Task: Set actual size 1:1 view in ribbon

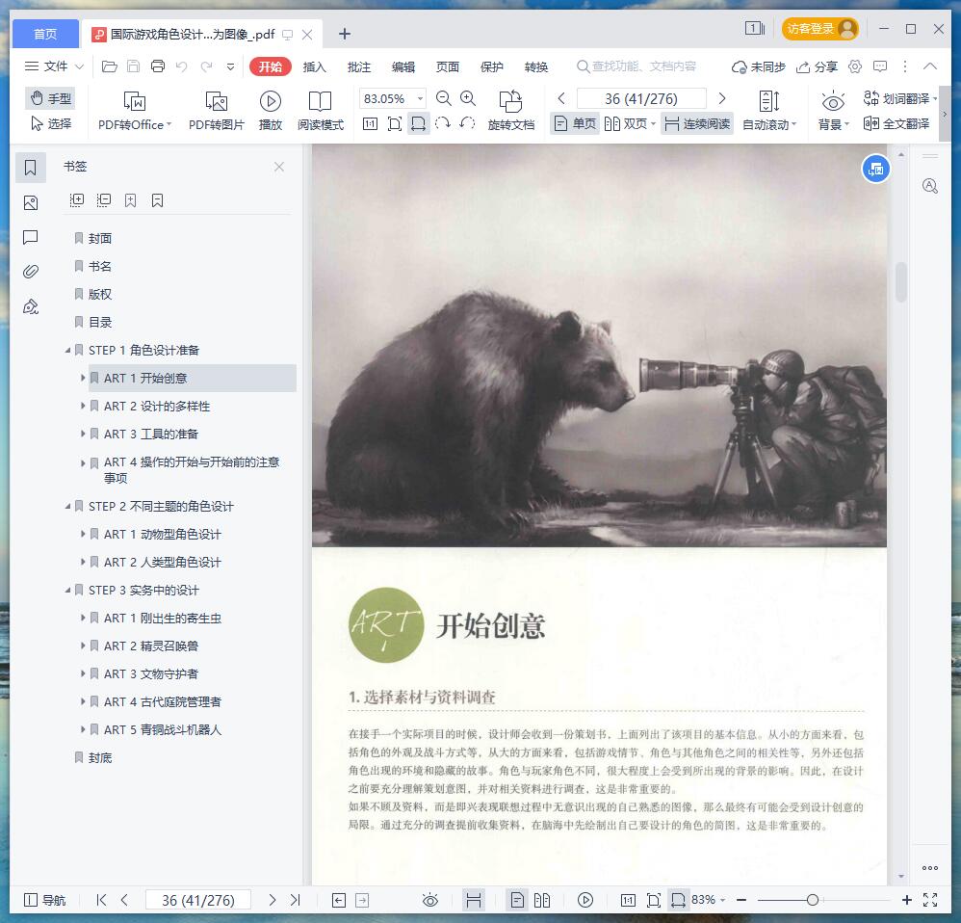Action: coord(370,124)
